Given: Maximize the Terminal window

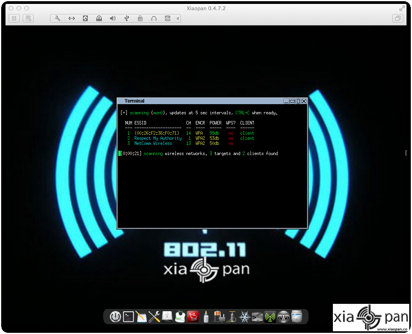Looking at the screenshot, I should click(x=292, y=101).
